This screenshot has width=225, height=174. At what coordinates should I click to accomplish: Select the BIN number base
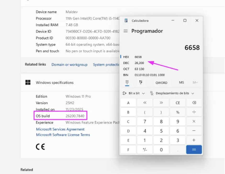click(126, 75)
